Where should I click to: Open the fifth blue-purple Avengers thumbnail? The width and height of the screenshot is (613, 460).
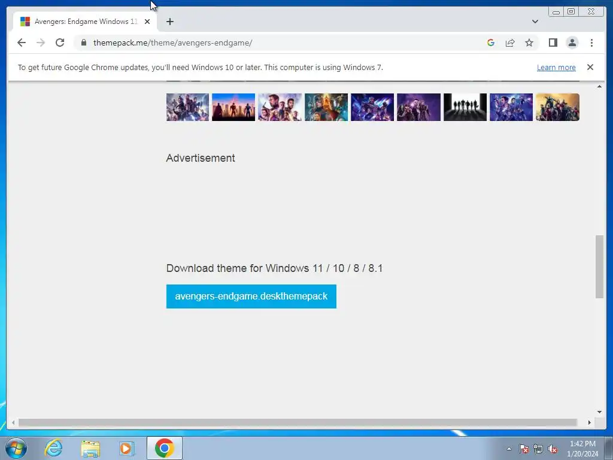pyautogui.click(x=372, y=107)
